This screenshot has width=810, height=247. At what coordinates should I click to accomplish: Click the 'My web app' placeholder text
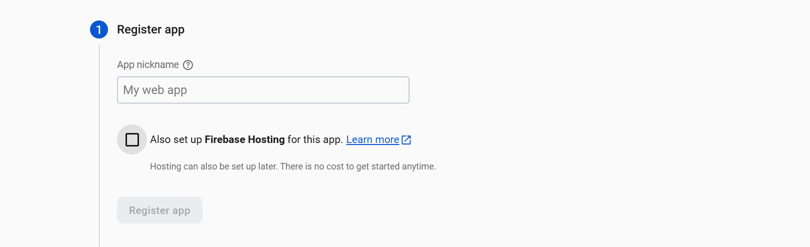[x=155, y=90]
